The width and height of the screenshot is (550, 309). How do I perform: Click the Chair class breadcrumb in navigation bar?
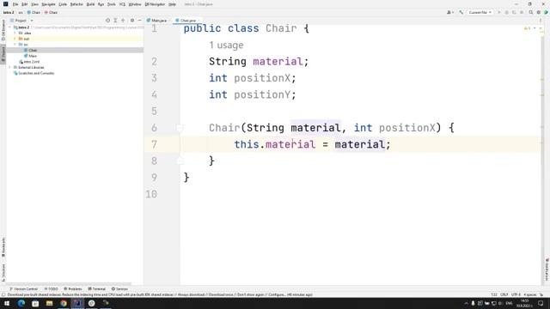pos(34,12)
